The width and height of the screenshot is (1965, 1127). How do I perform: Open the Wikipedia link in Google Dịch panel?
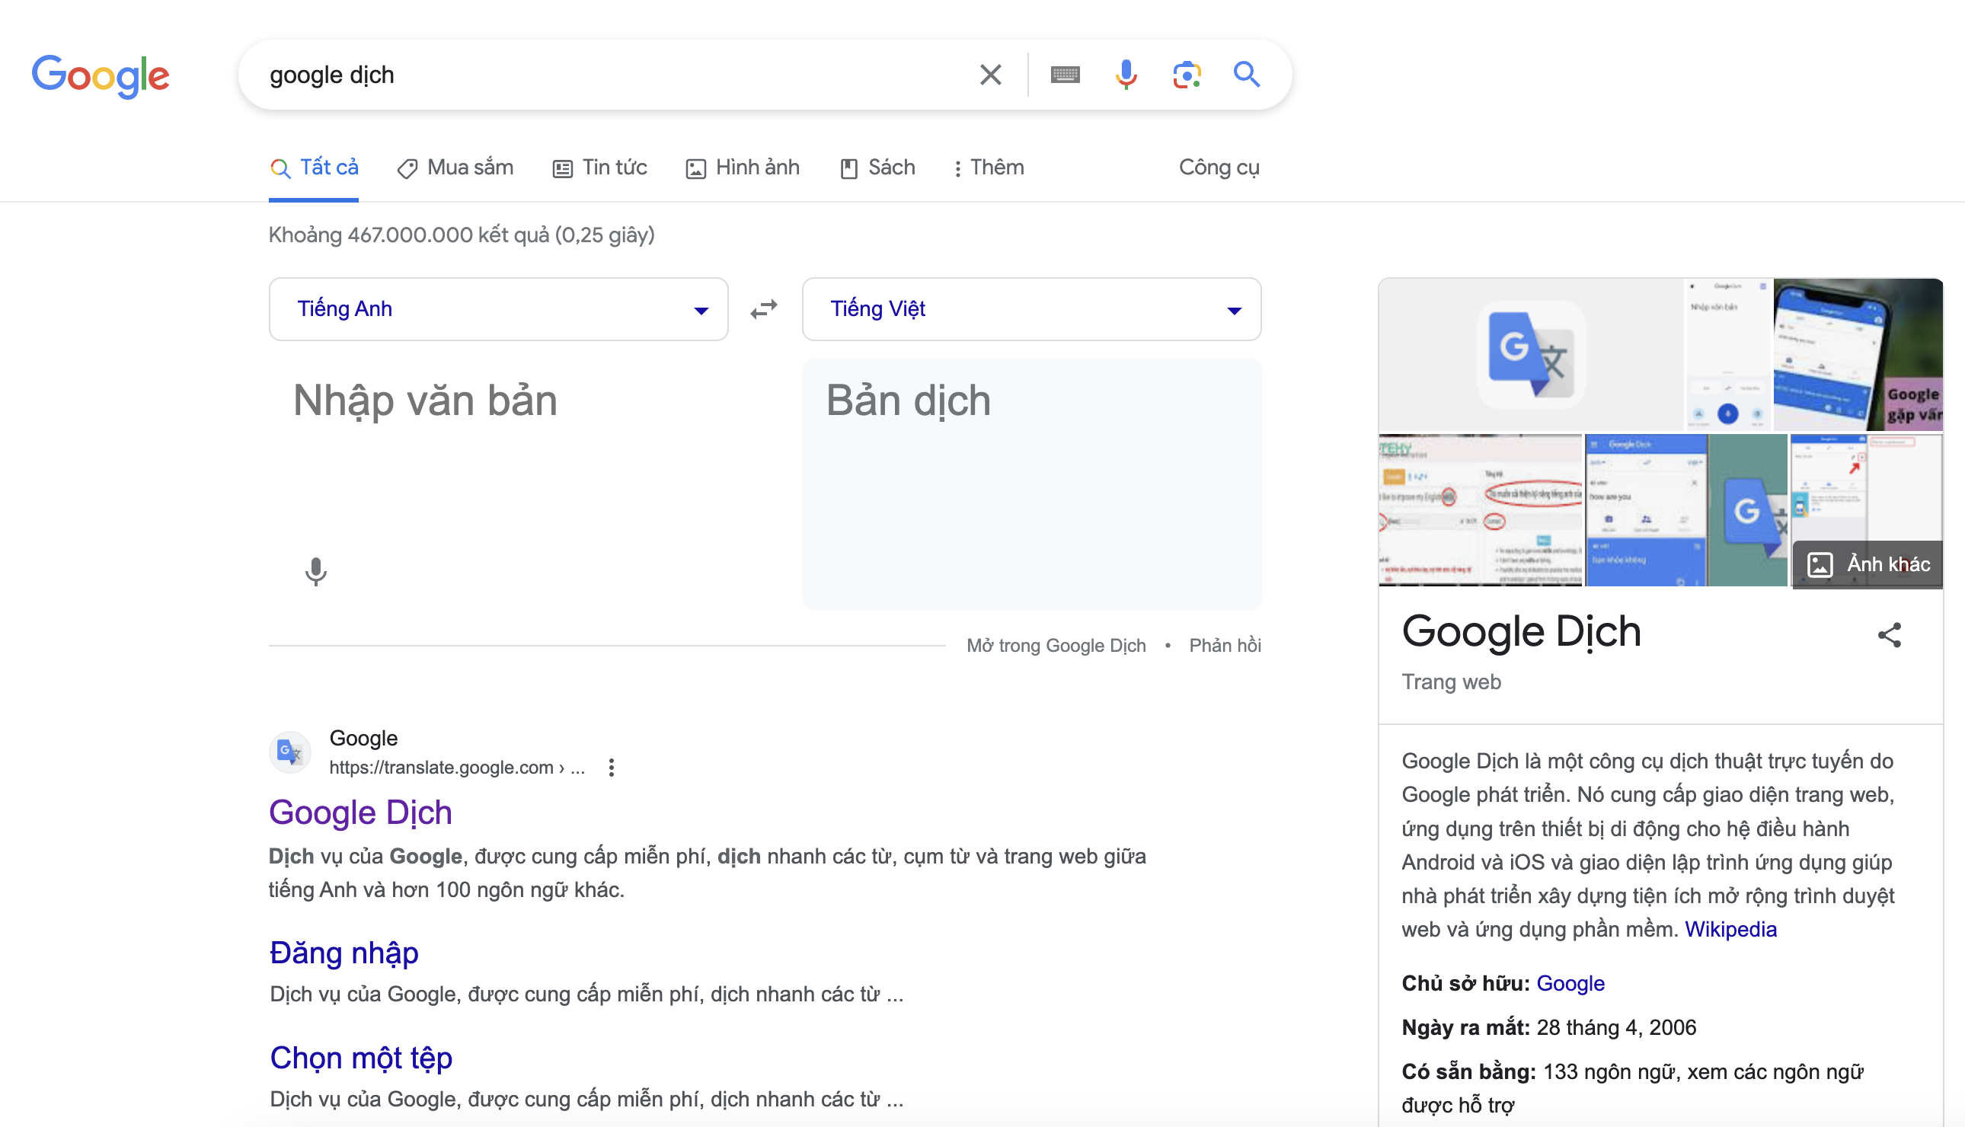[x=1731, y=928]
